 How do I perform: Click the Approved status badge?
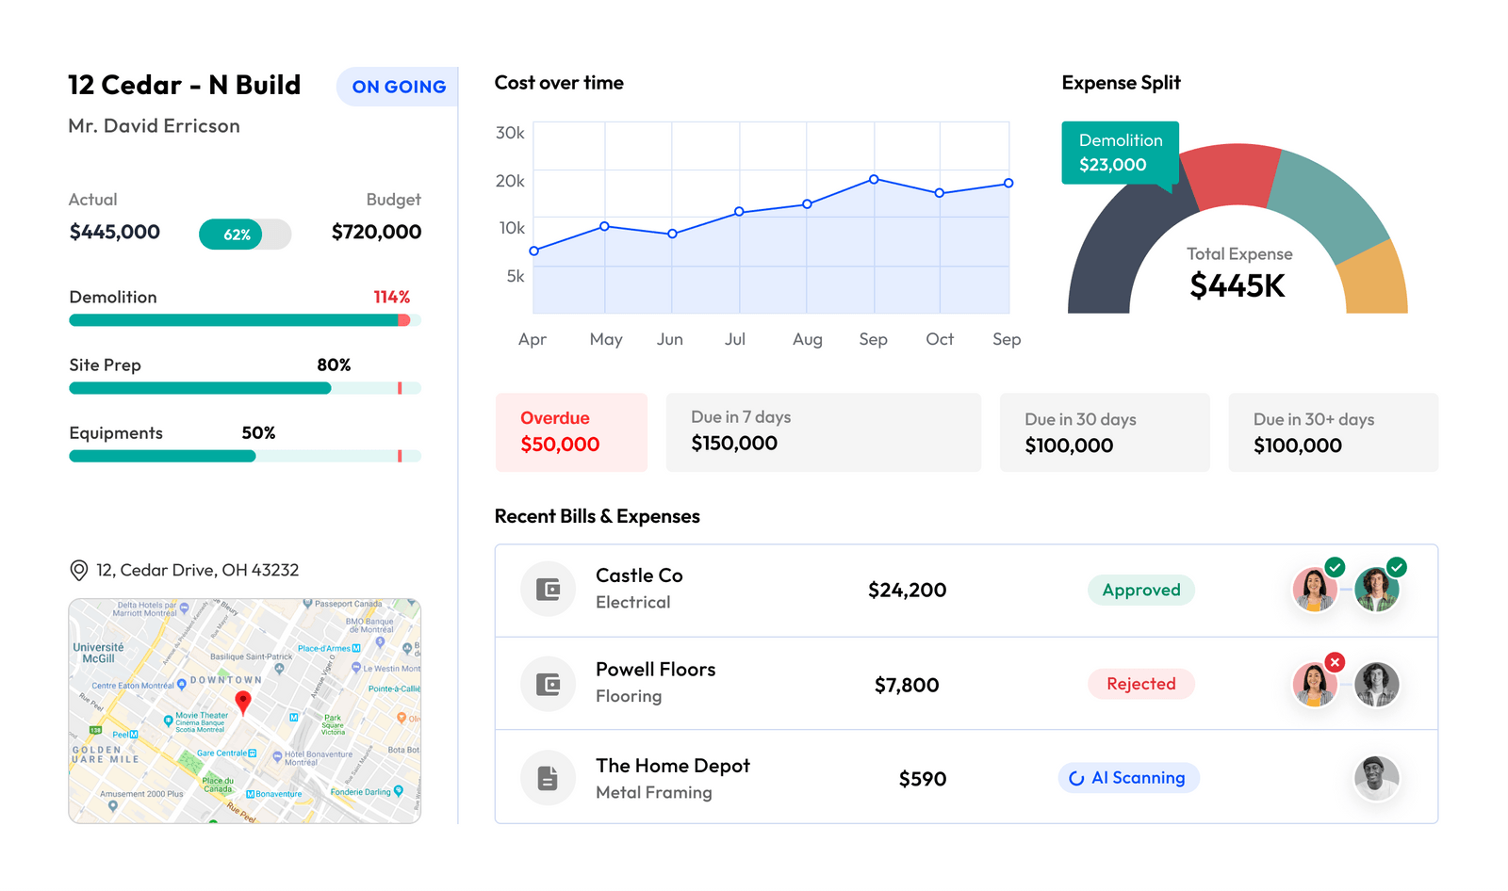click(1141, 590)
